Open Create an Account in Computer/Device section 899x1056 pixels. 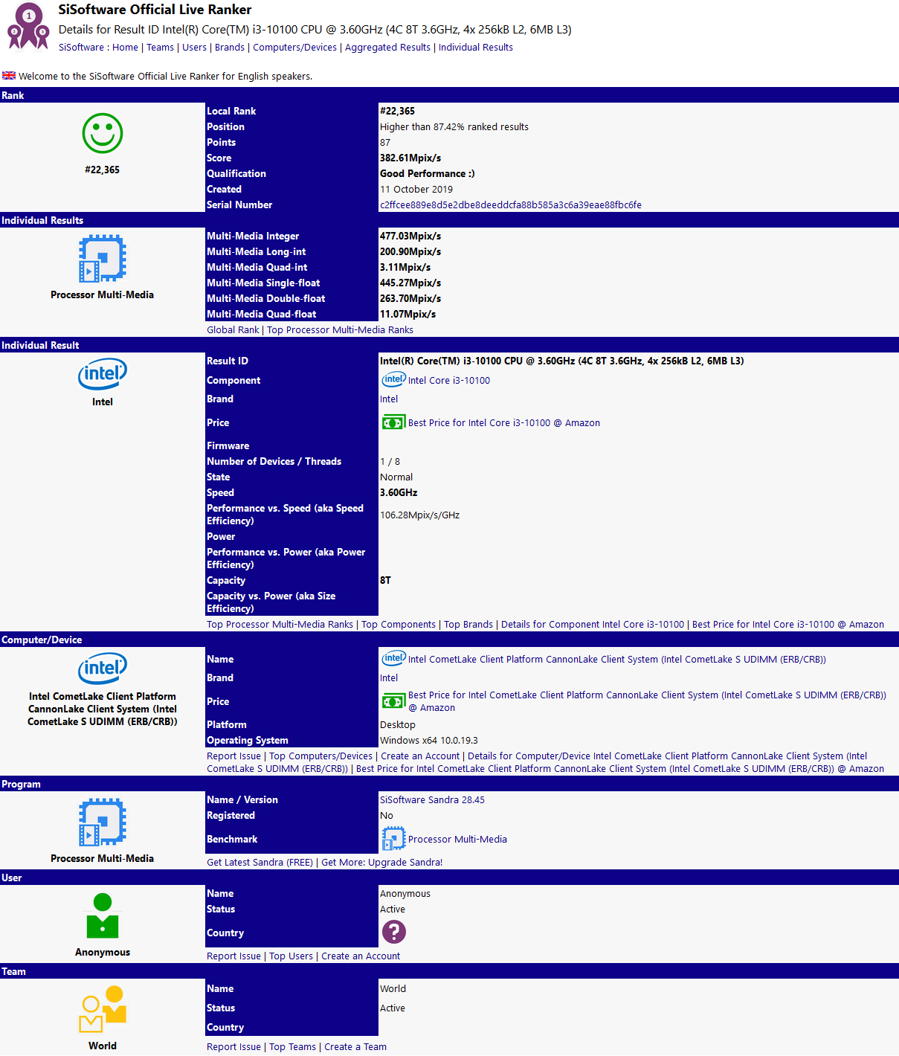click(x=420, y=756)
